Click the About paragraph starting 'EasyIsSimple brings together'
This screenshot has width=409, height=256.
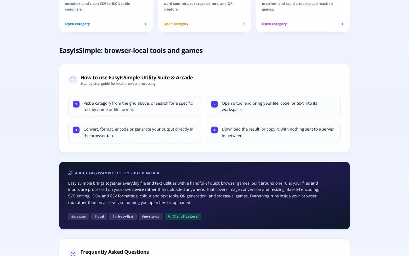[x=194, y=193]
